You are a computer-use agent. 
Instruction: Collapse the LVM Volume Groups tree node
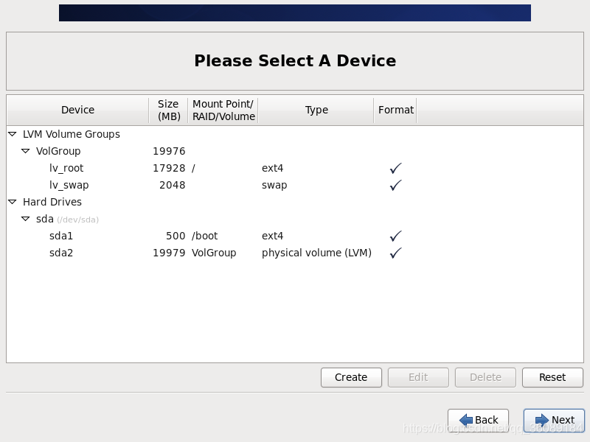point(13,134)
